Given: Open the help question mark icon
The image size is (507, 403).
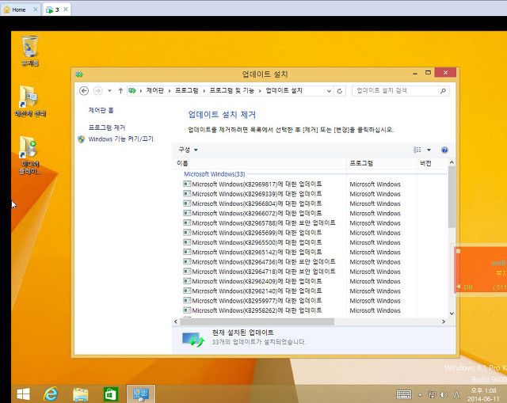Looking at the screenshot, I should tap(444, 150).
